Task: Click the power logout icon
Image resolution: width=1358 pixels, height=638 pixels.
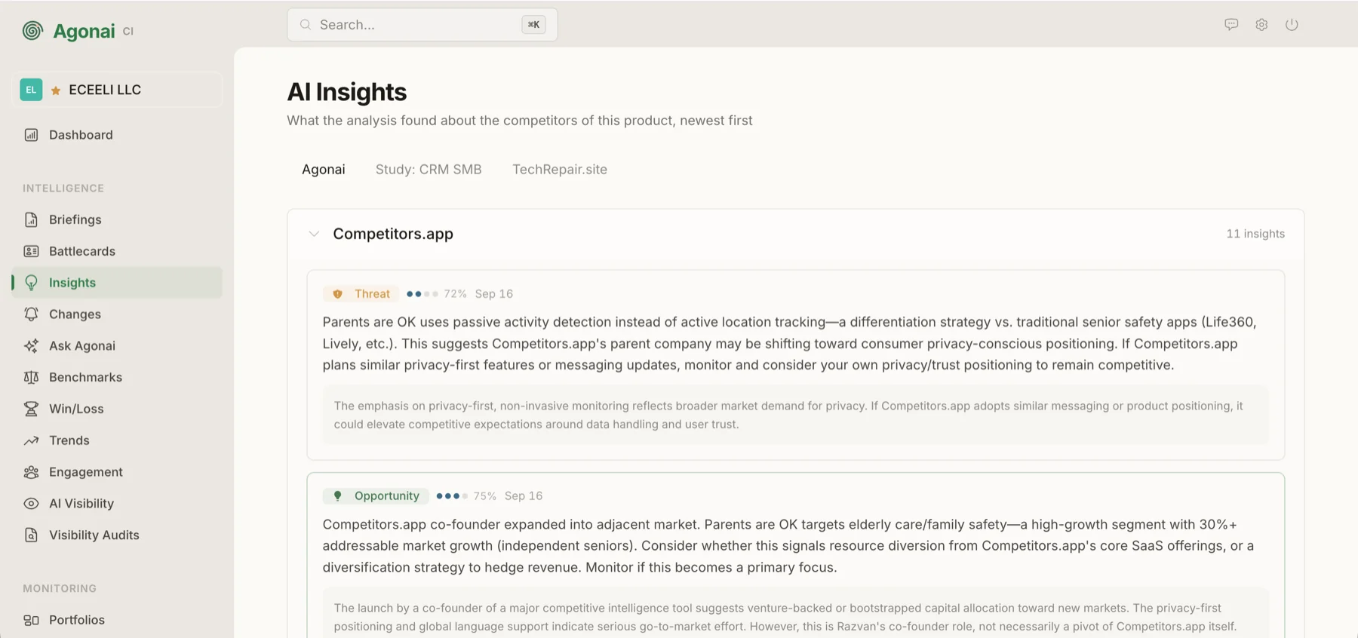Action: (x=1292, y=24)
